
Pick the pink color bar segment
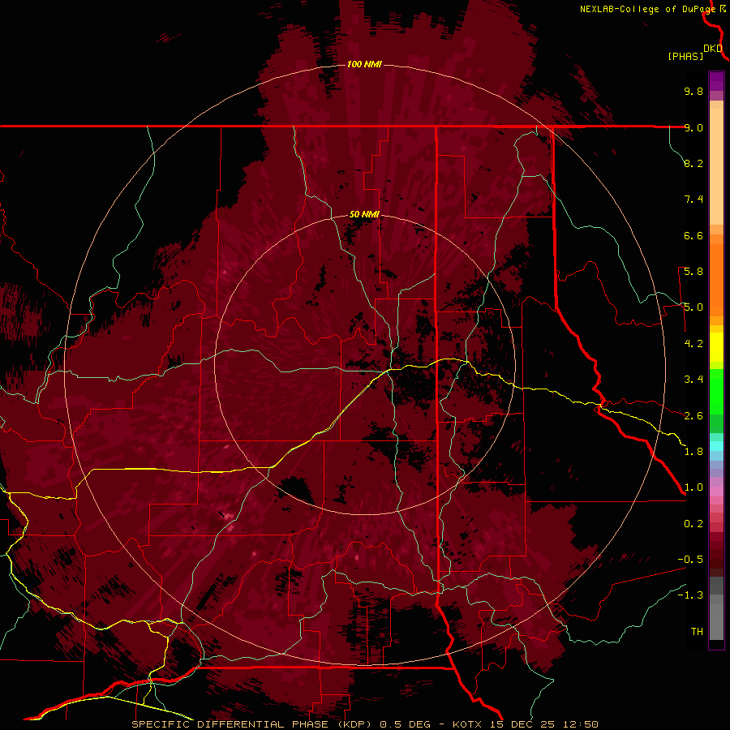click(x=716, y=492)
